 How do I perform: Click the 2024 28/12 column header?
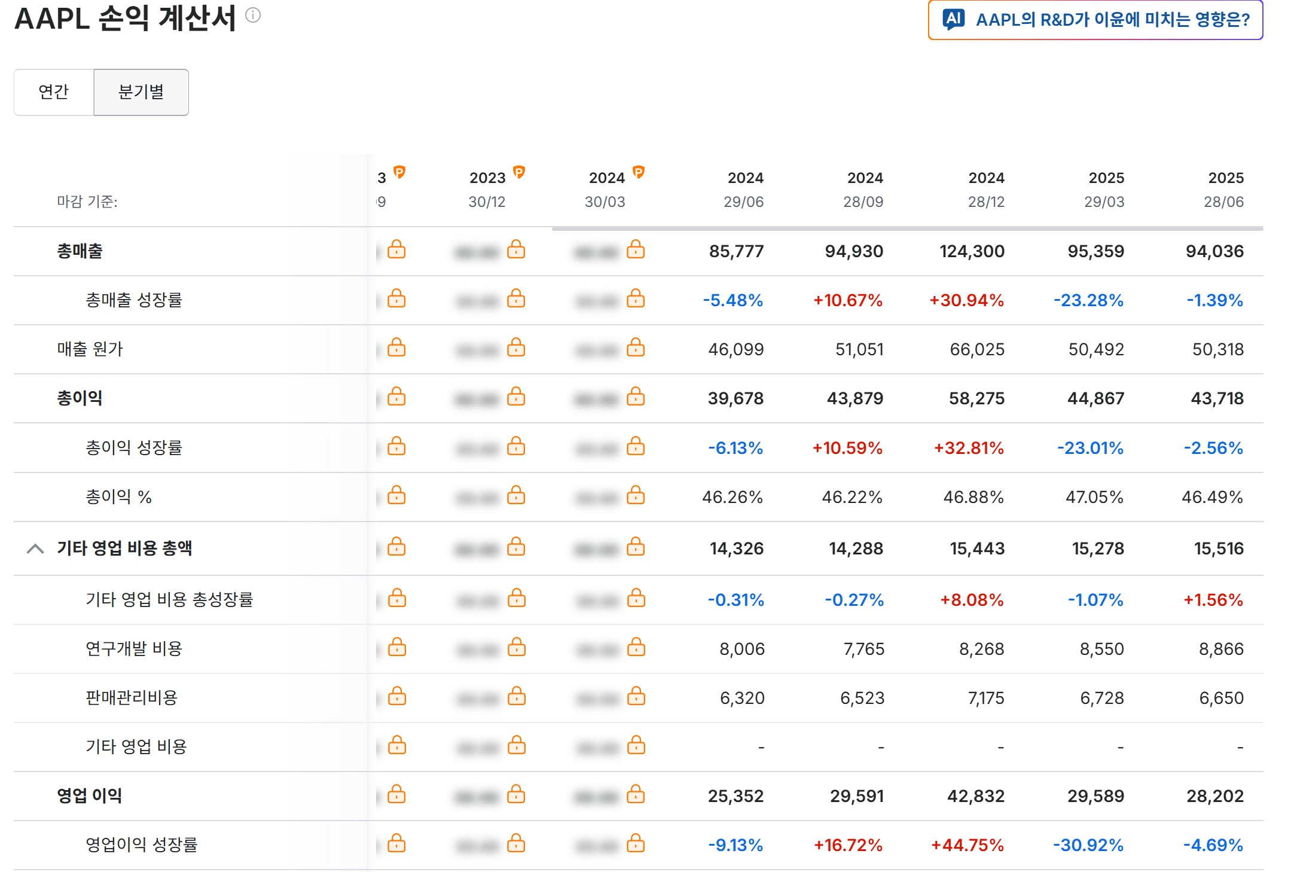tap(987, 190)
